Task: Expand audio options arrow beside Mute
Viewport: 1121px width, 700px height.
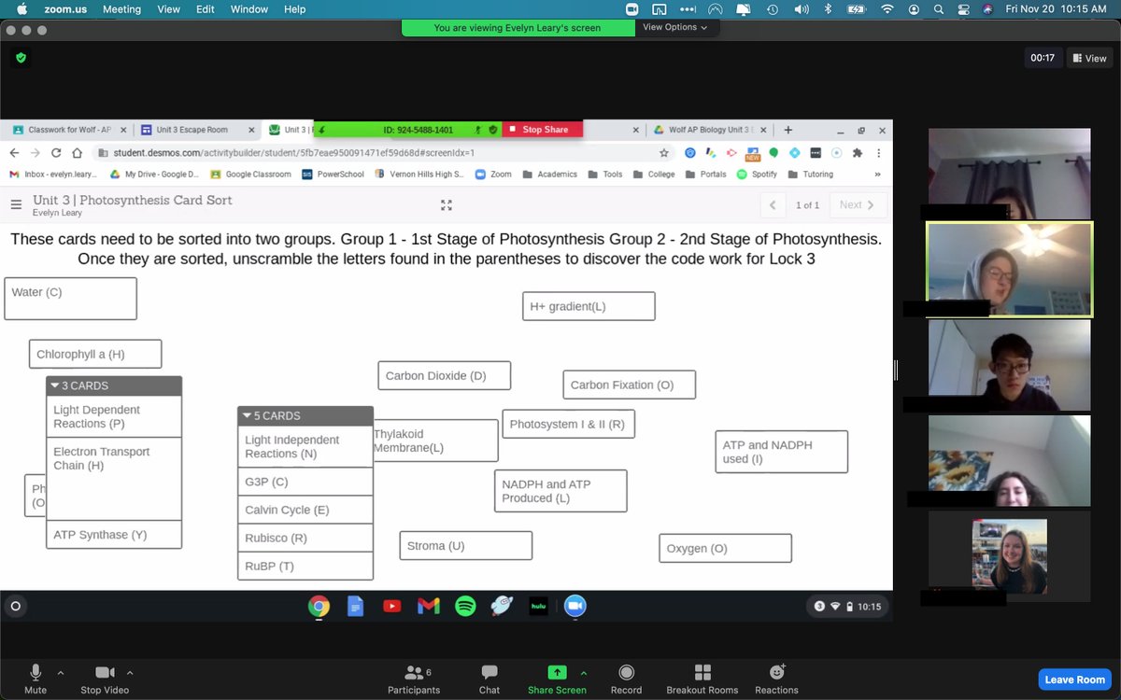Action: [61, 672]
